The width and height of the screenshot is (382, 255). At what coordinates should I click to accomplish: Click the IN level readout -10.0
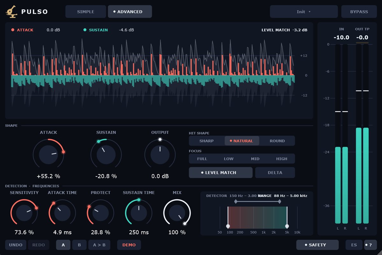tap(341, 37)
